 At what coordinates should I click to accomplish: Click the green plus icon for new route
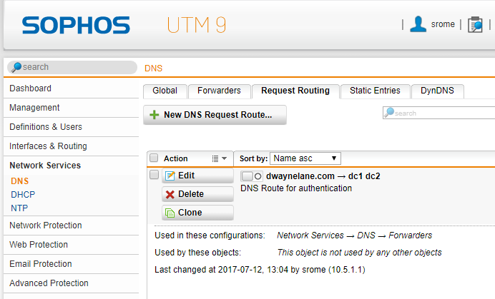point(154,115)
